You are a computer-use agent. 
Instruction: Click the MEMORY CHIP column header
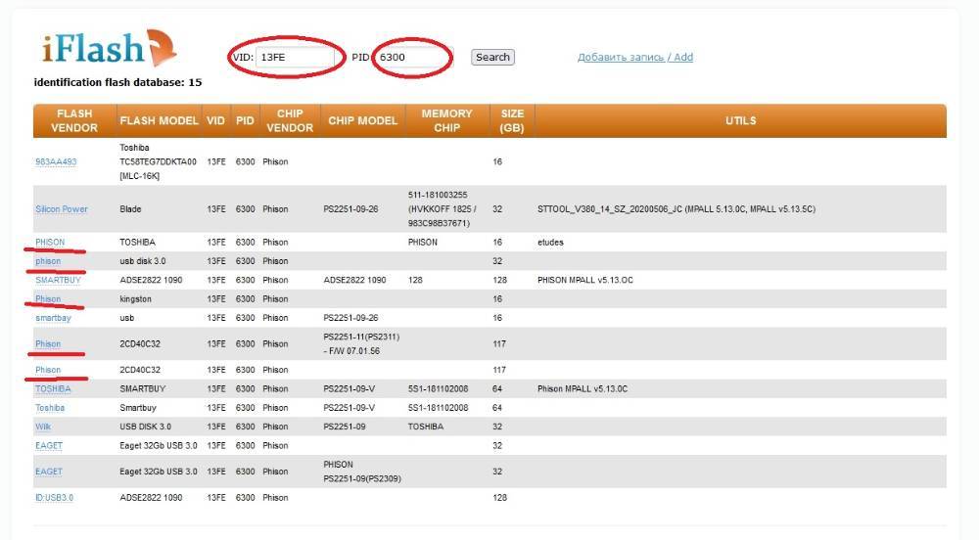(x=447, y=121)
